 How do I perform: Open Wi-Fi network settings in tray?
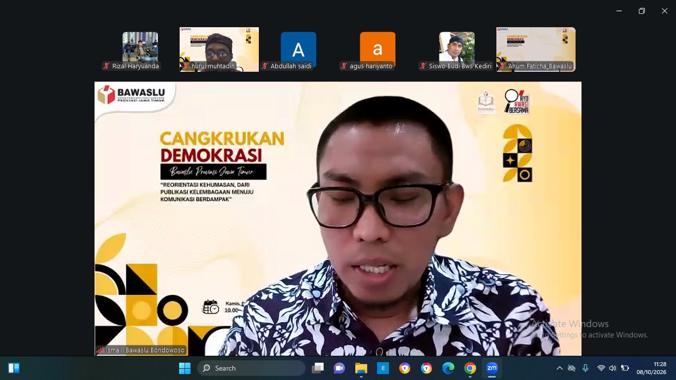tap(601, 368)
